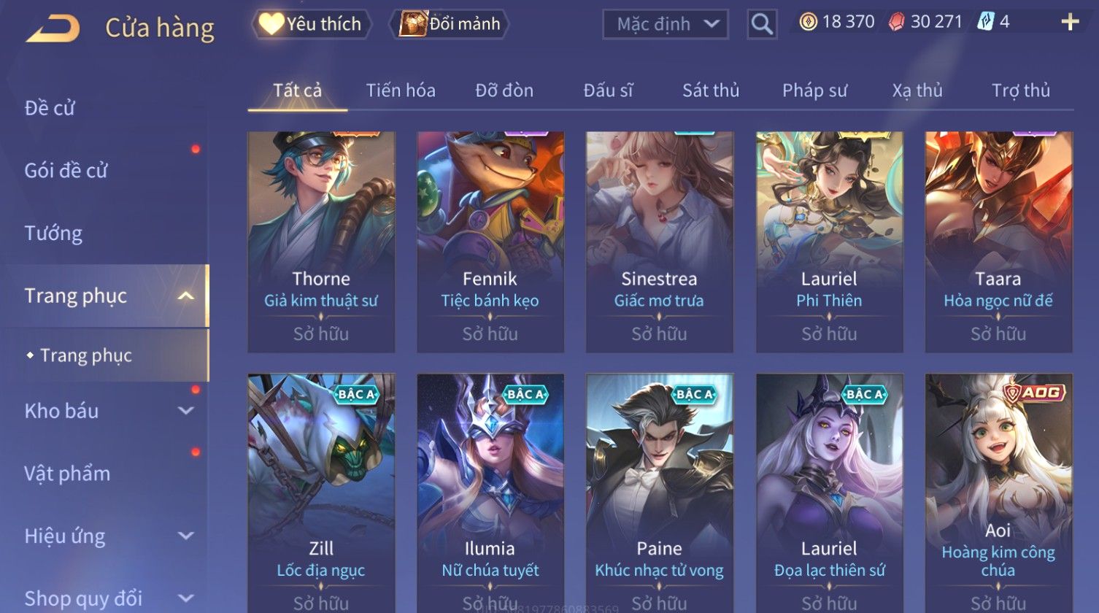Choose the Sinestrea Giấc mơ trưa skin
Viewport: 1099px width, 613px height.
coord(660,242)
